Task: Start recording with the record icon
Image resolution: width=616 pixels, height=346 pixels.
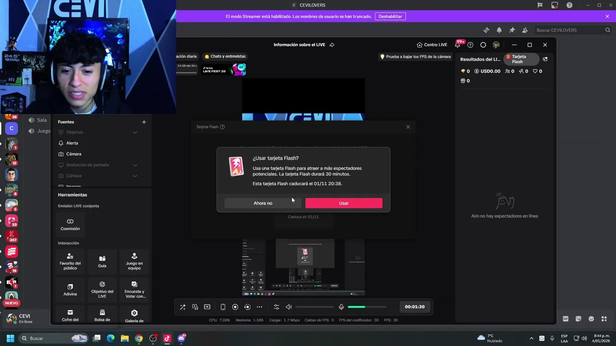Action: [235, 307]
